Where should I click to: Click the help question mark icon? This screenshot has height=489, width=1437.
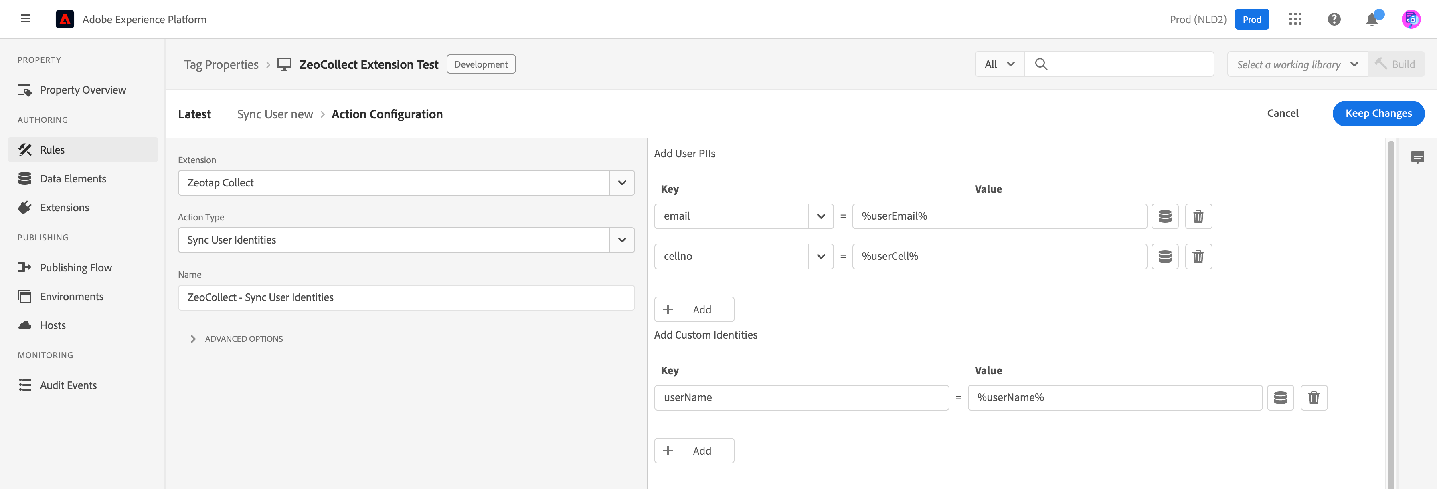point(1334,20)
